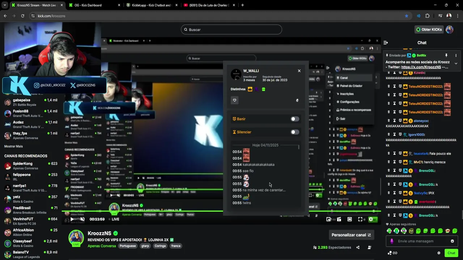Play the video with the play button
The width and height of the screenshot is (463, 260).
point(72,219)
